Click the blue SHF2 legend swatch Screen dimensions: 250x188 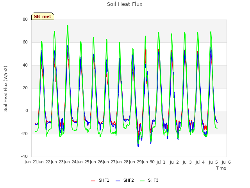[x=118, y=181]
